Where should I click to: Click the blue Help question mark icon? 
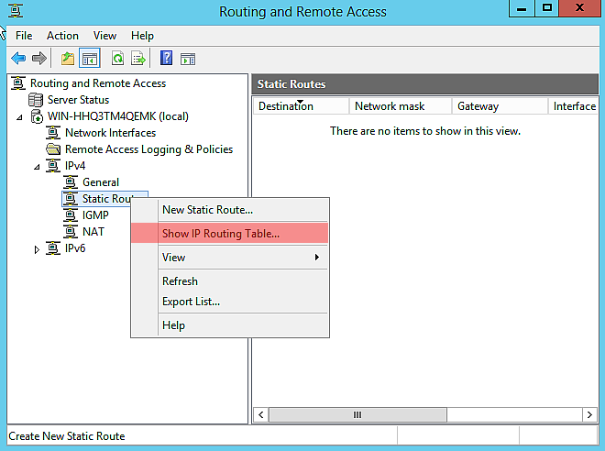click(166, 59)
